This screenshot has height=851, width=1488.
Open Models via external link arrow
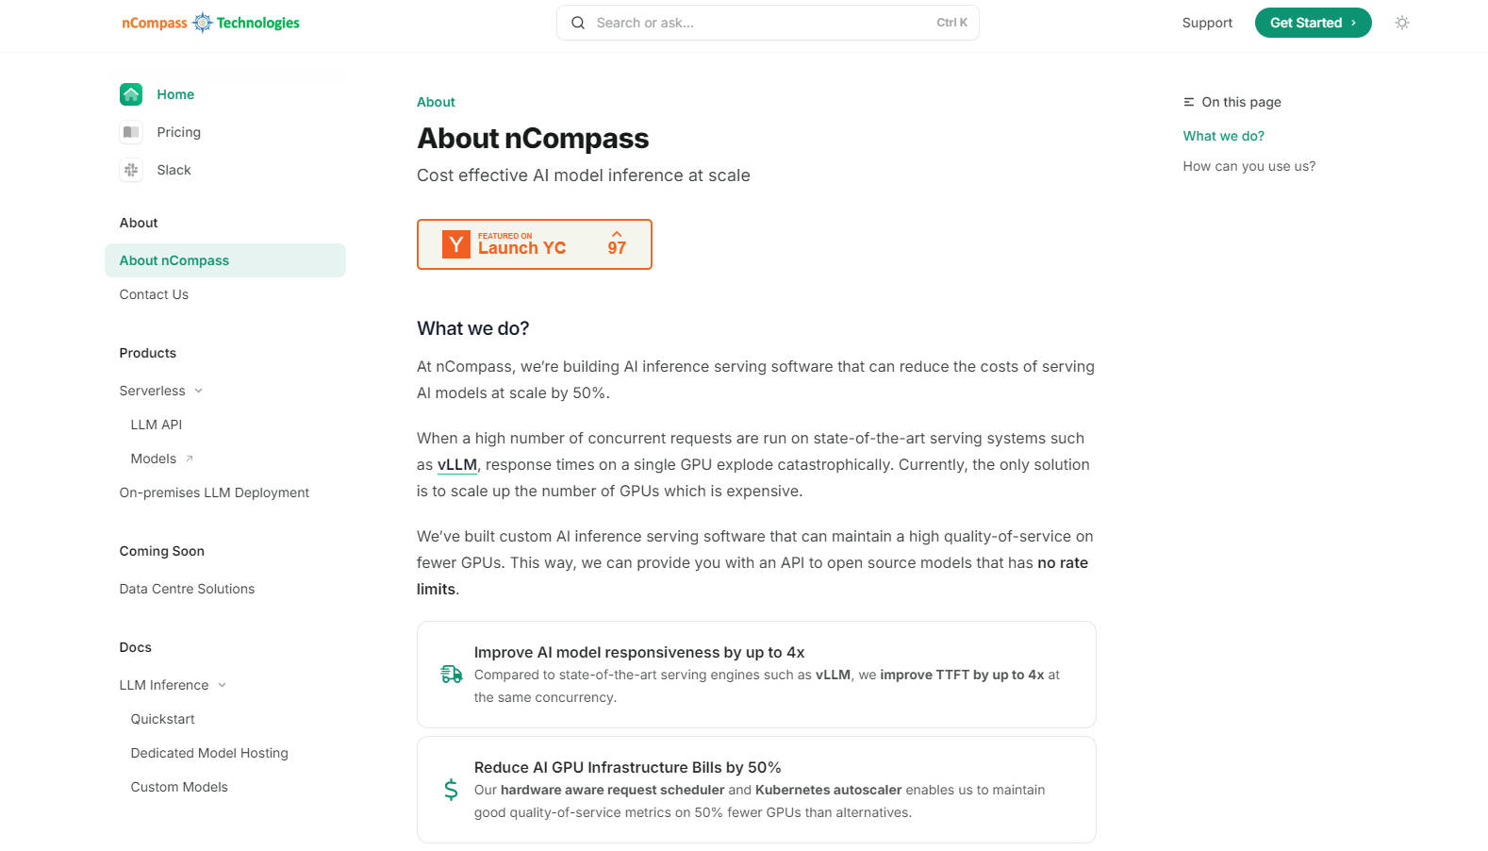pyautogui.click(x=189, y=458)
